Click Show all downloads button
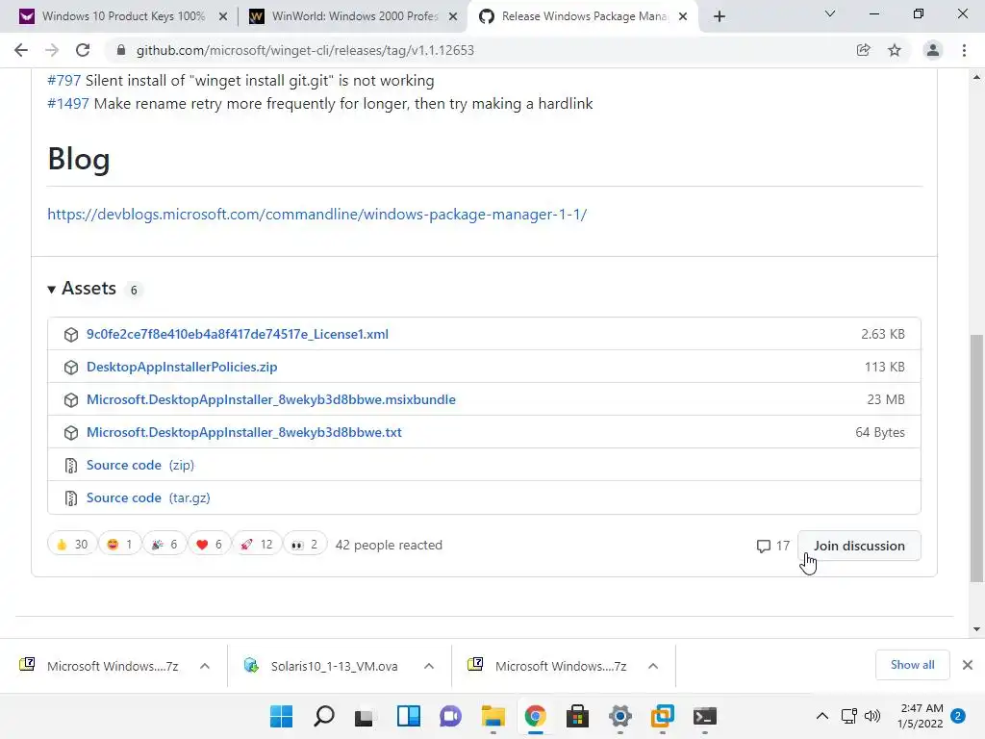 pos(912,665)
